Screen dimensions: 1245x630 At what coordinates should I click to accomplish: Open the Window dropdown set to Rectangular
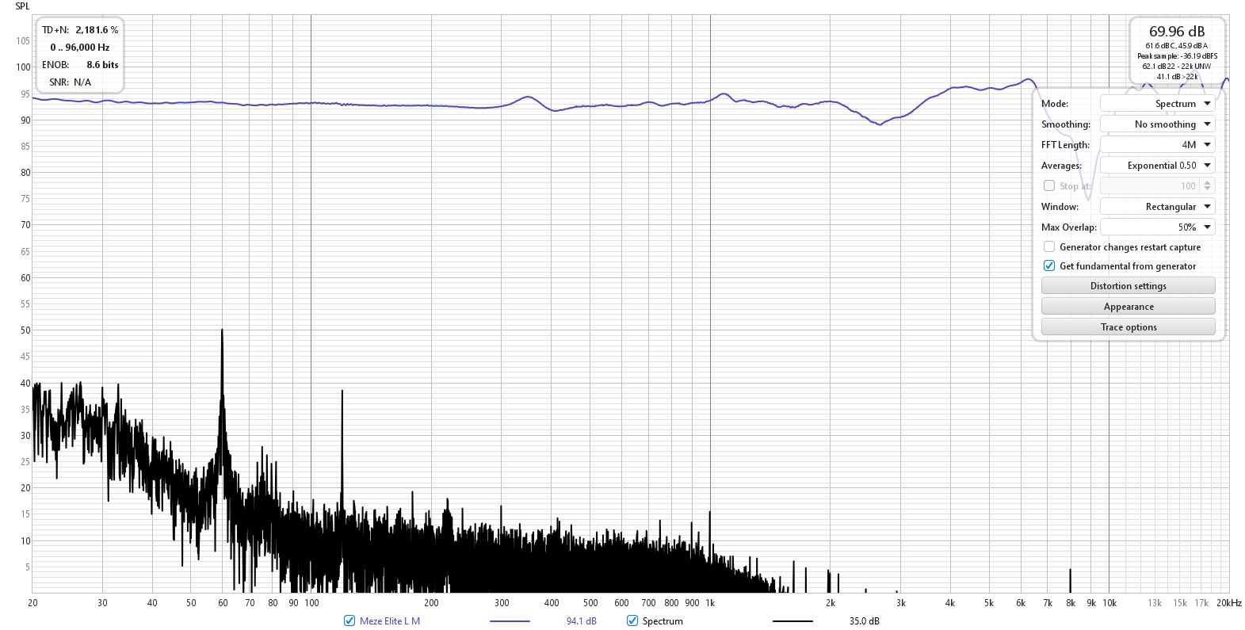pos(1157,207)
